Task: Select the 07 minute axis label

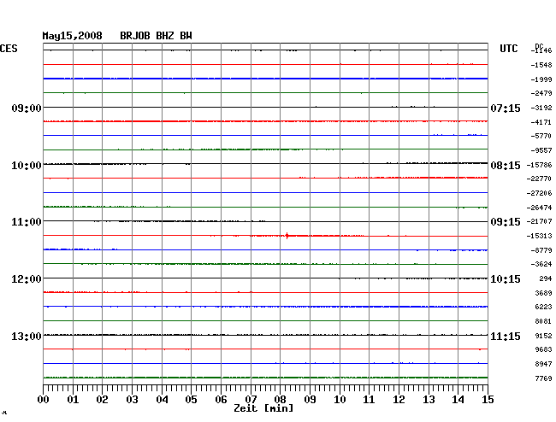Action: [x=251, y=400]
